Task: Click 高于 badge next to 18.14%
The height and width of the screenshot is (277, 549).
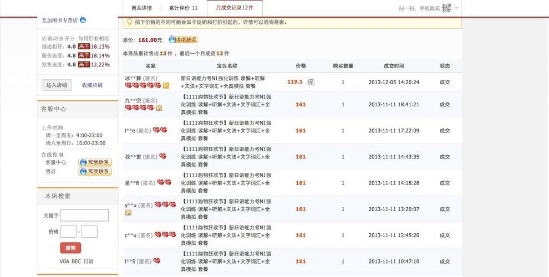Action: [x=84, y=55]
